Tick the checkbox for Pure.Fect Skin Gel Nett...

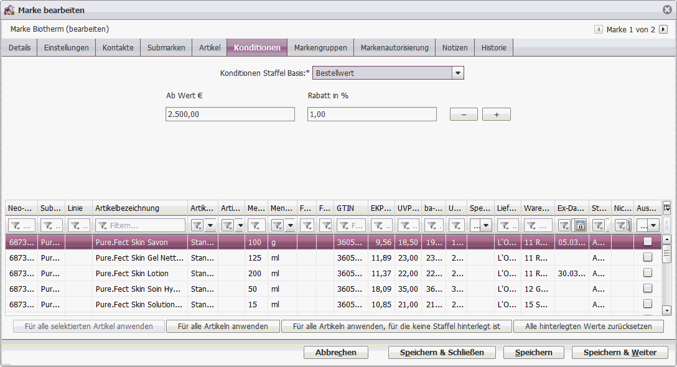tap(648, 258)
